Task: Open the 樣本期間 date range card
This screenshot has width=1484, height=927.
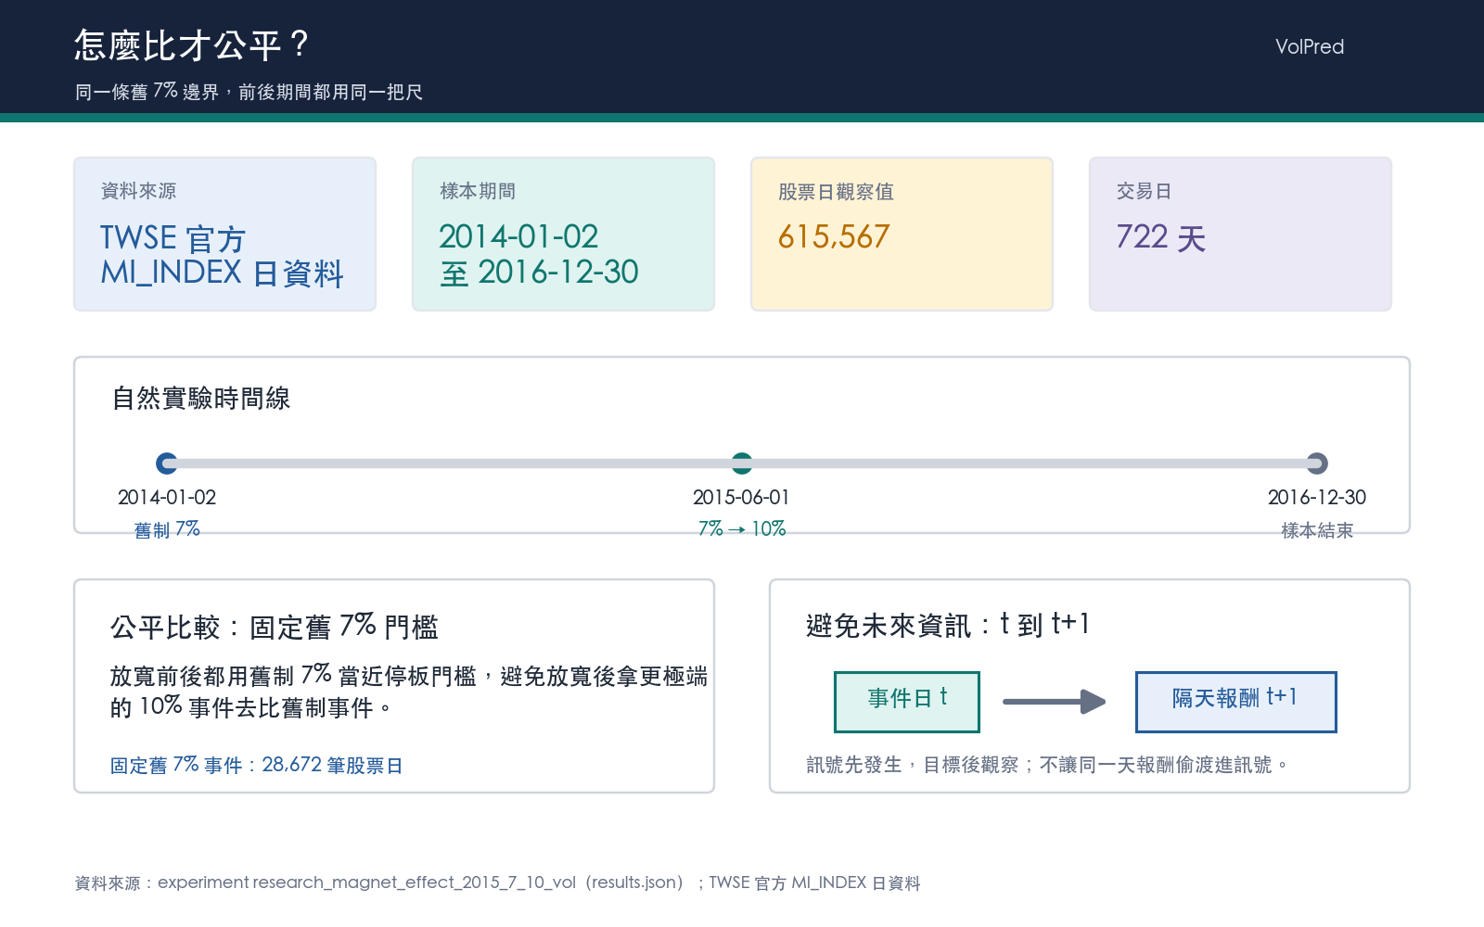Action: click(x=564, y=234)
